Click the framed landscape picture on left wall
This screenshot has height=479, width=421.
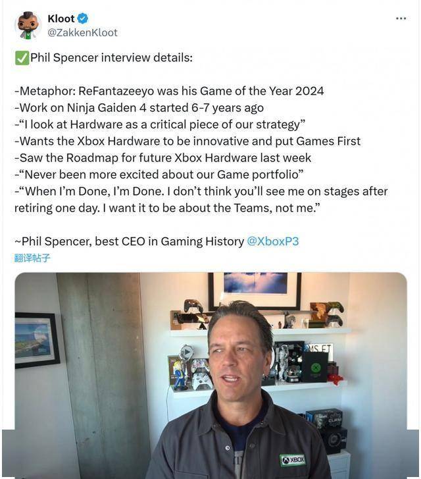click(36, 341)
